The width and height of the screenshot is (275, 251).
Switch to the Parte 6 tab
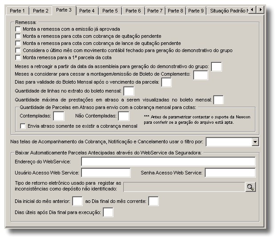tap(133, 11)
